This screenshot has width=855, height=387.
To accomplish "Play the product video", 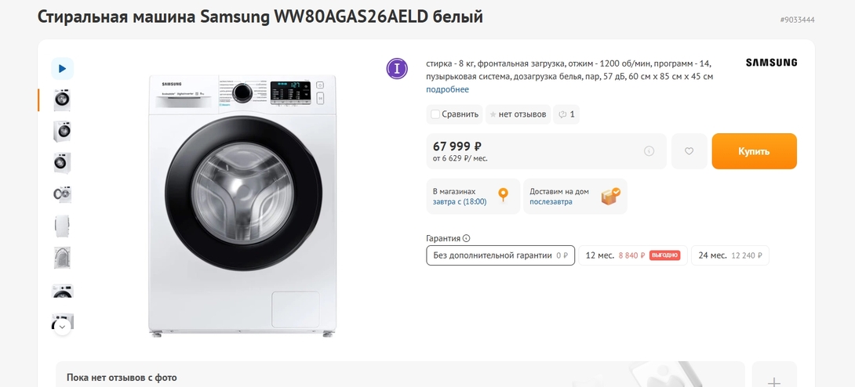I will point(63,69).
